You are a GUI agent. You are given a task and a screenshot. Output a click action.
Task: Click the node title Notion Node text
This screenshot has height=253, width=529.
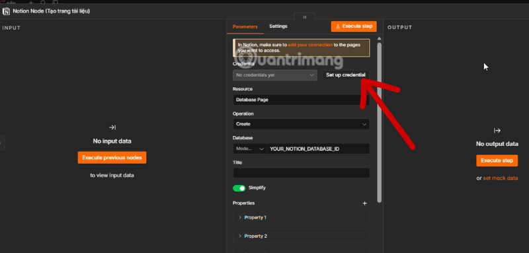click(x=52, y=11)
